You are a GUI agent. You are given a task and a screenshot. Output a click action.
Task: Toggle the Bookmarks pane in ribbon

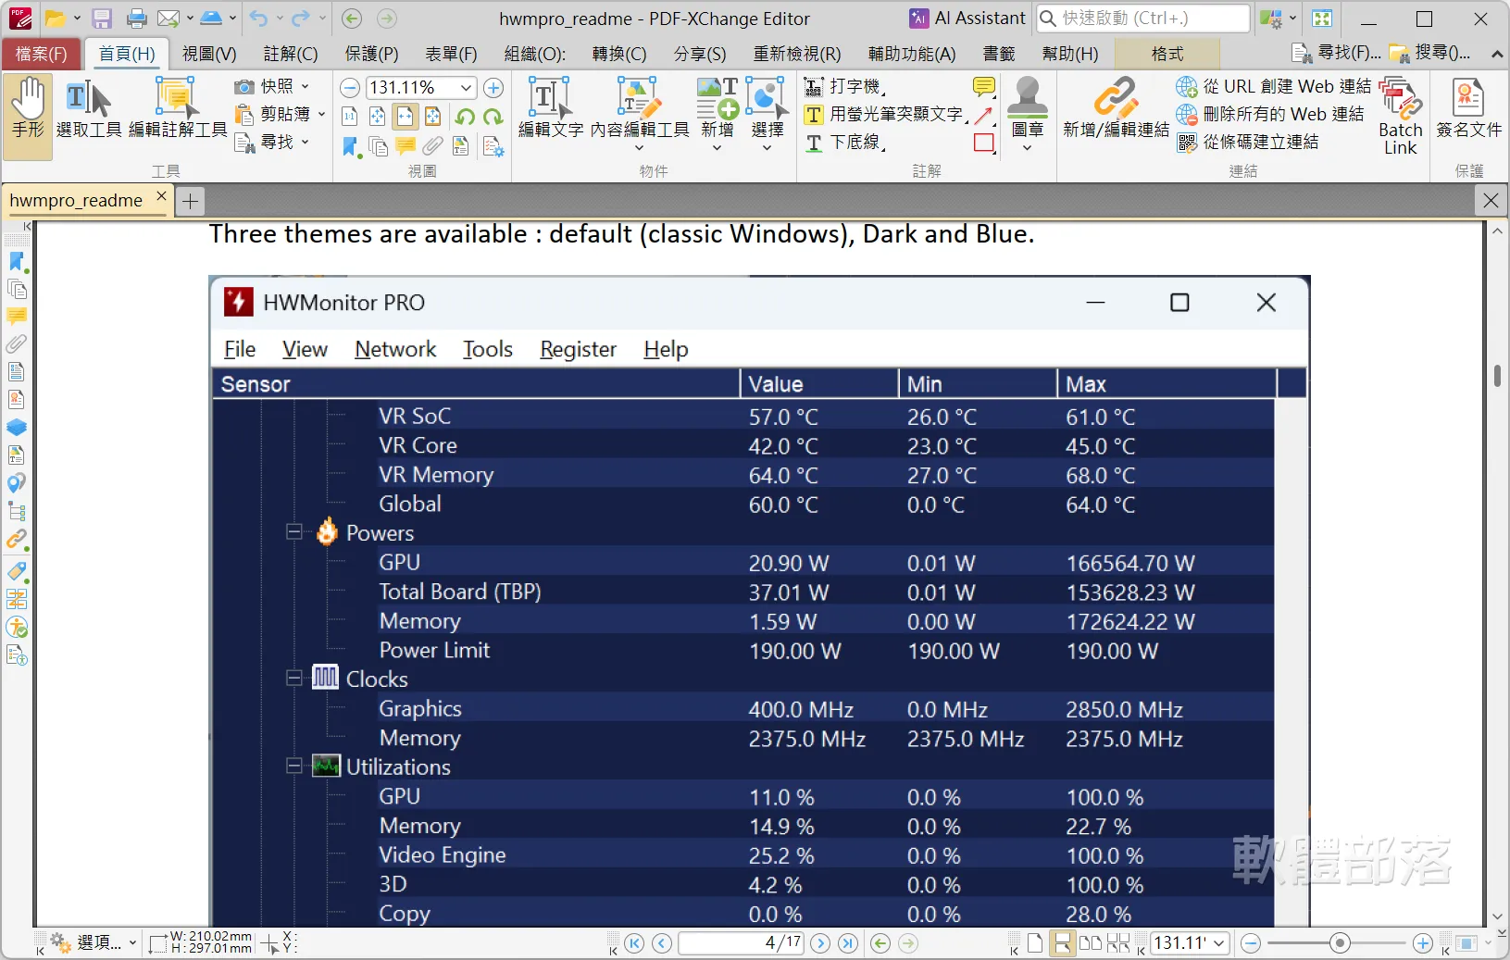[350, 146]
